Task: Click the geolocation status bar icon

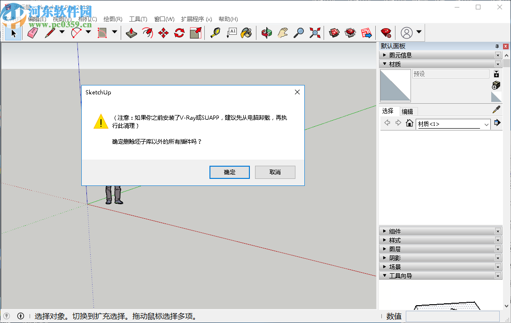Action: coord(7,316)
